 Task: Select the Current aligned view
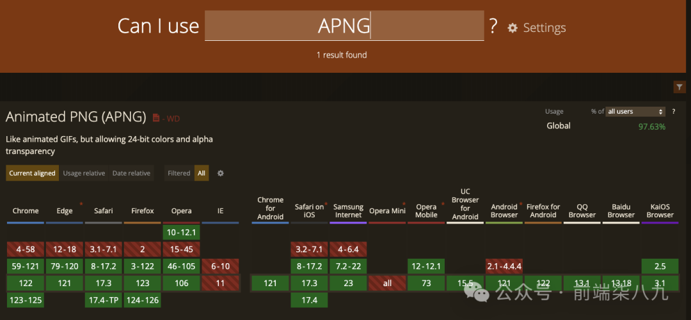pyautogui.click(x=32, y=173)
